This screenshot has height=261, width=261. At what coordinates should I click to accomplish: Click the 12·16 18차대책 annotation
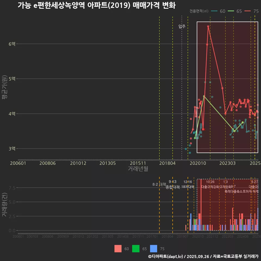188,184
